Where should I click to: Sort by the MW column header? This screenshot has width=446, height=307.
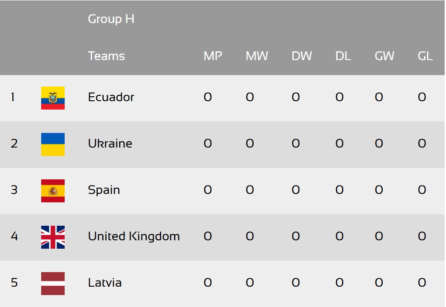pos(257,56)
